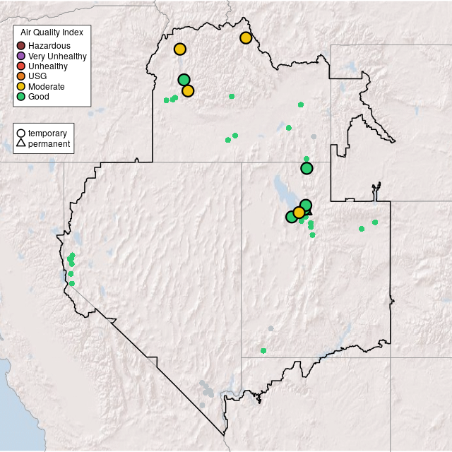Click the yellow marker in the cluster by the lake
The width and height of the screenshot is (452, 452).
pos(299,213)
